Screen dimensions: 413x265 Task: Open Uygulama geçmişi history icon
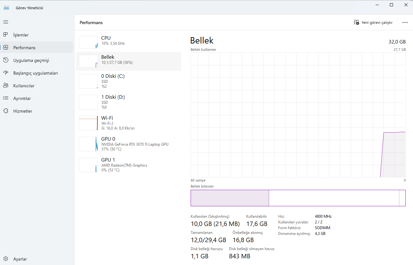pos(6,60)
